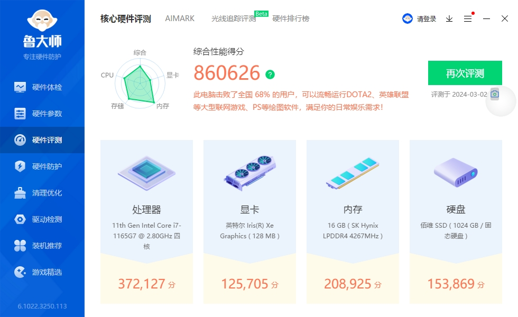Click the 评测于 2024-03-02 date text
This screenshot has width=518, height=317.
459,95
